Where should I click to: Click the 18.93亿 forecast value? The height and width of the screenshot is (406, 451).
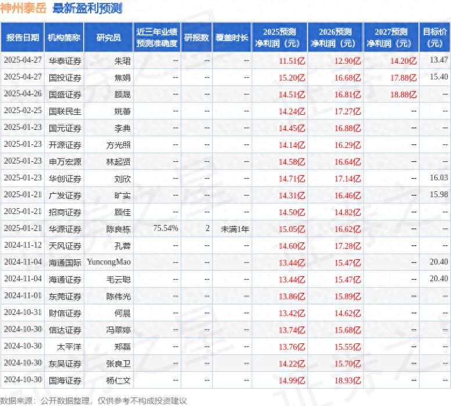click(348, 380)
